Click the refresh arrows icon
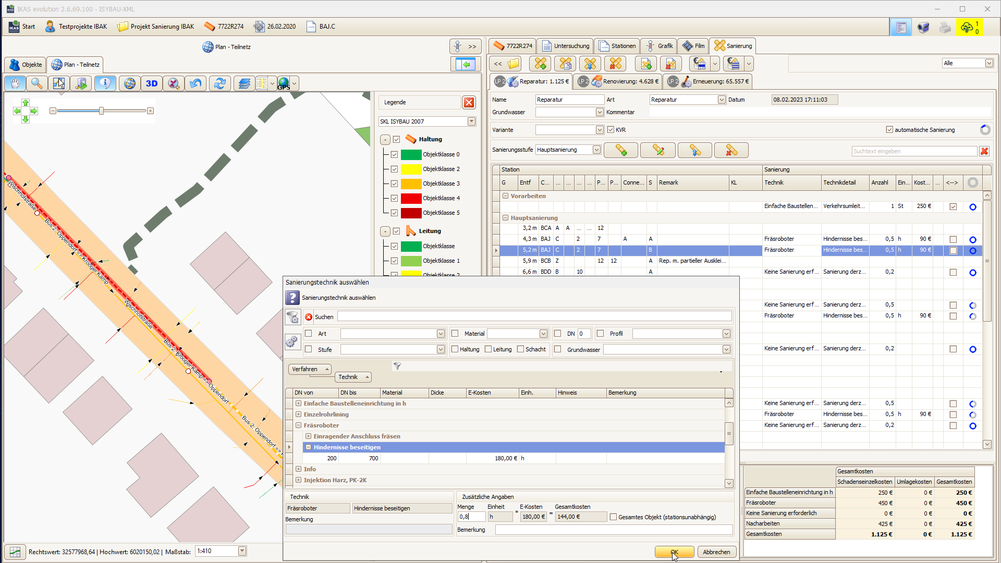The image size is (1001, 563). click(219, 83)
